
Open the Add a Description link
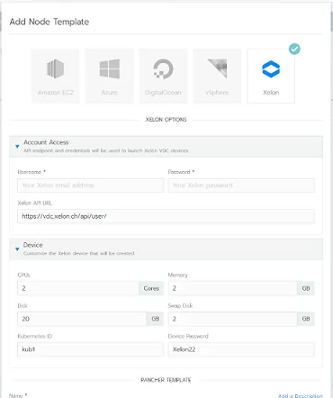pyautogui.click(x=301, y=395)
